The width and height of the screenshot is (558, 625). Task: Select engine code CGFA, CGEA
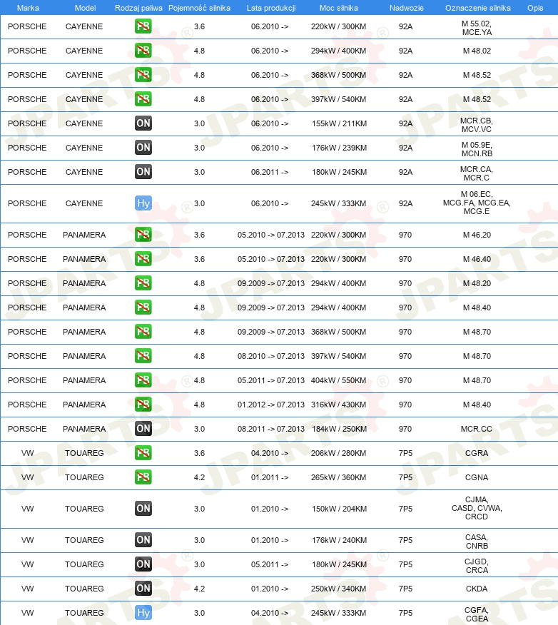pos(477,614)
